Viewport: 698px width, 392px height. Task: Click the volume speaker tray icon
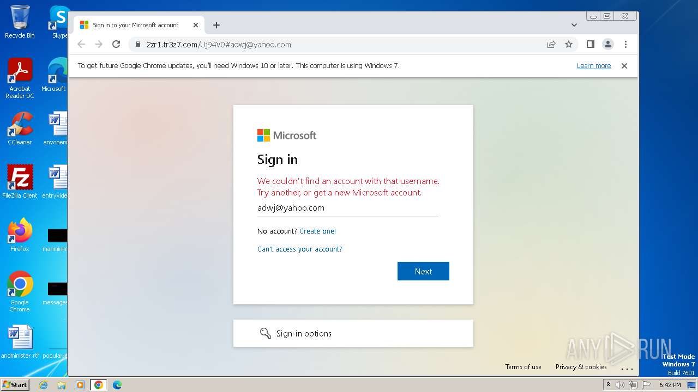(x=620, y=385)
